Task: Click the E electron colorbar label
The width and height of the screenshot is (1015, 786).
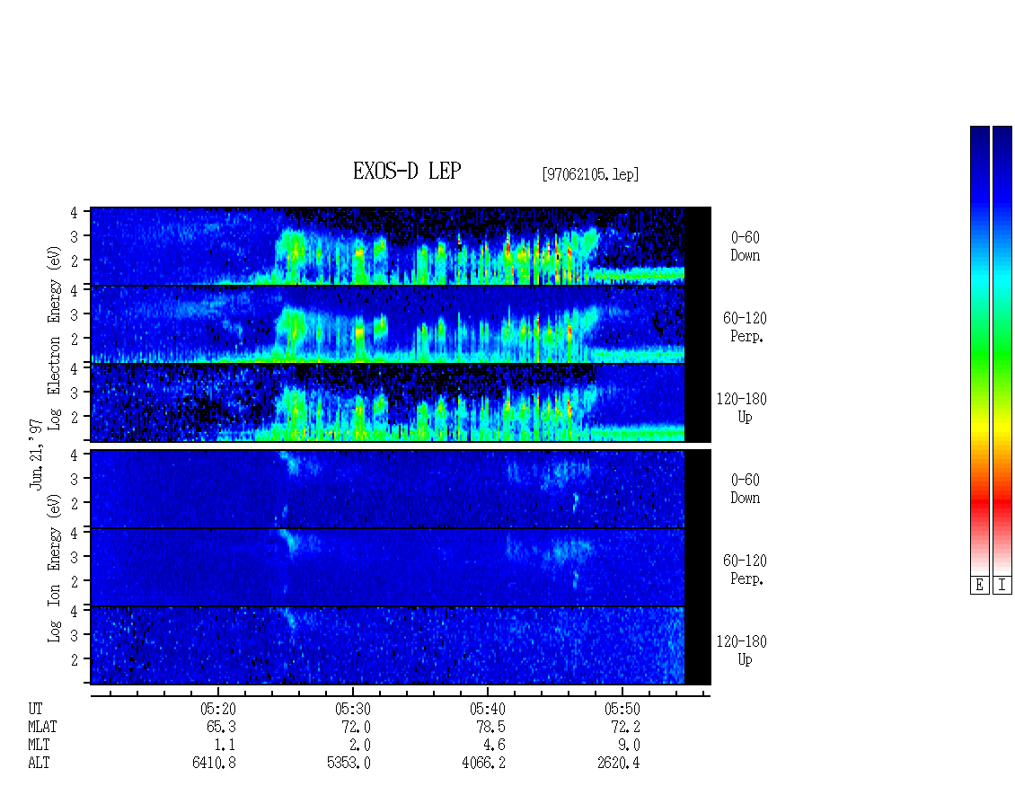Action: 979,586
